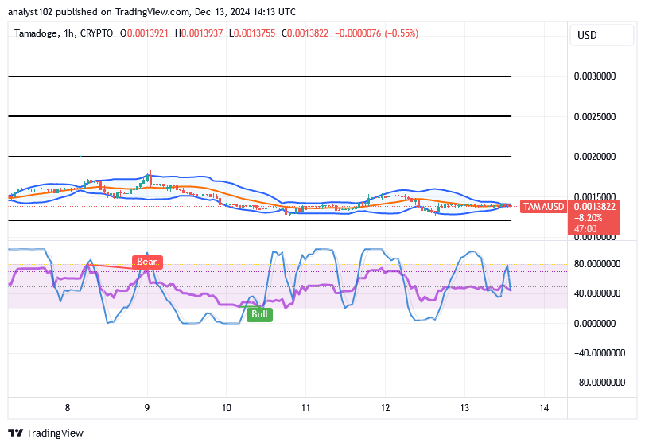
Task: Click date 8 on time axis
Action: 68,408
